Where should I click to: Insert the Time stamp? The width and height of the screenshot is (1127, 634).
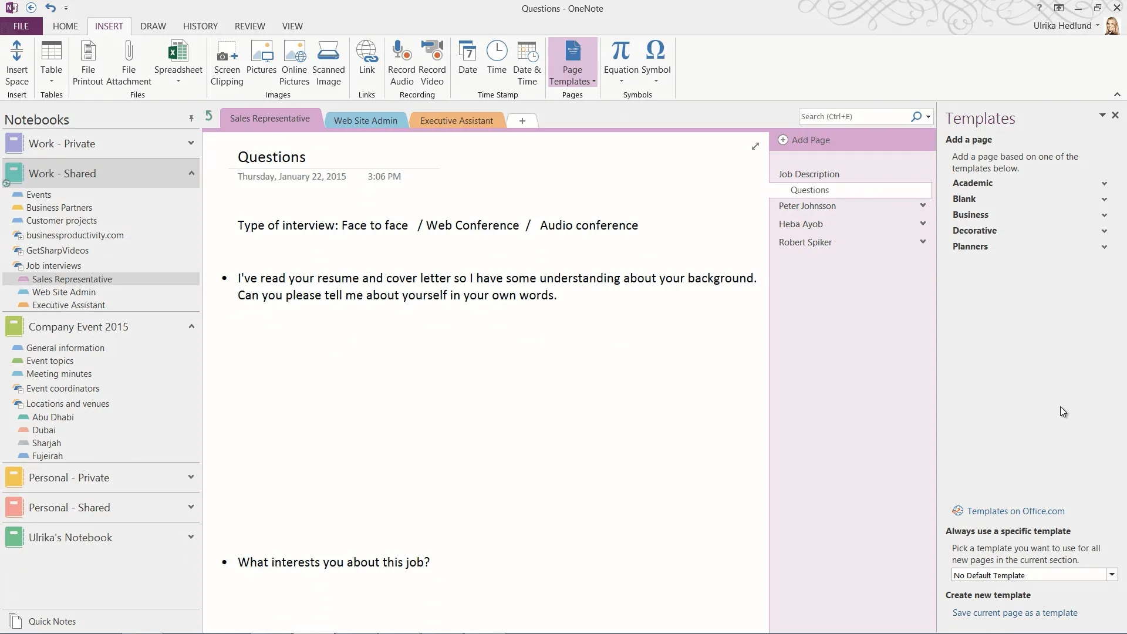[497, 58]
